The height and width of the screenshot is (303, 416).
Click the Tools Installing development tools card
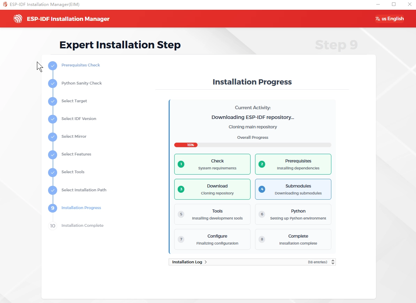(212, 214)
